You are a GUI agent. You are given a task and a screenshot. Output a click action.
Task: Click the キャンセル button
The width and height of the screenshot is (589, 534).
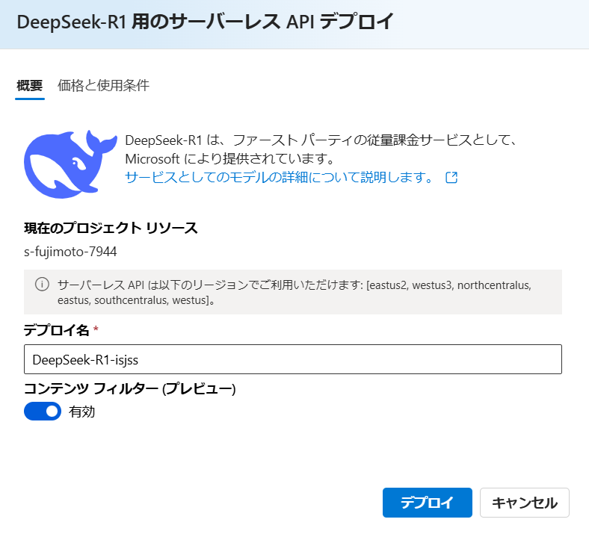525,503
